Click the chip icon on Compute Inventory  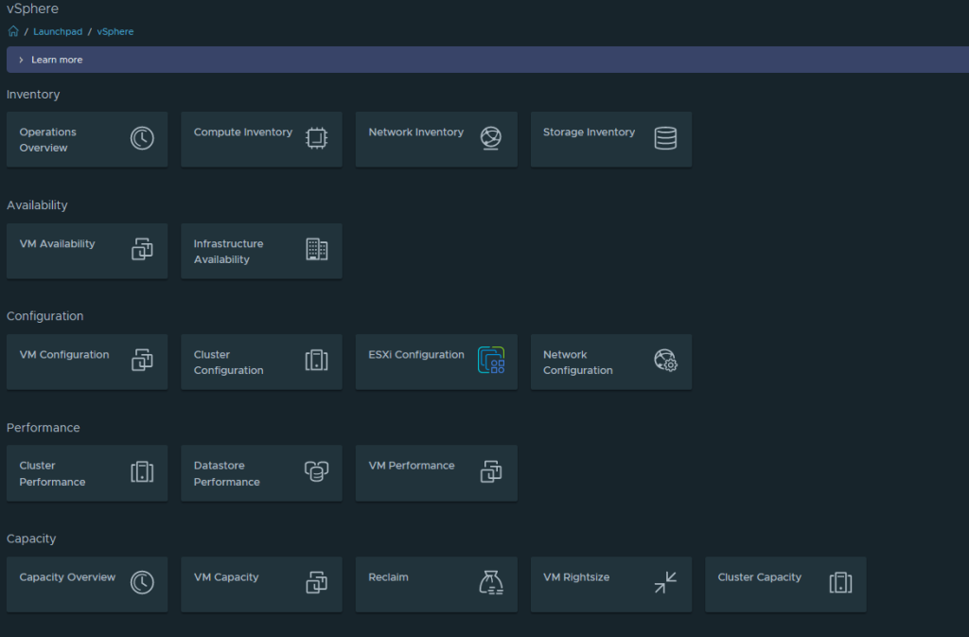(316, 138)
